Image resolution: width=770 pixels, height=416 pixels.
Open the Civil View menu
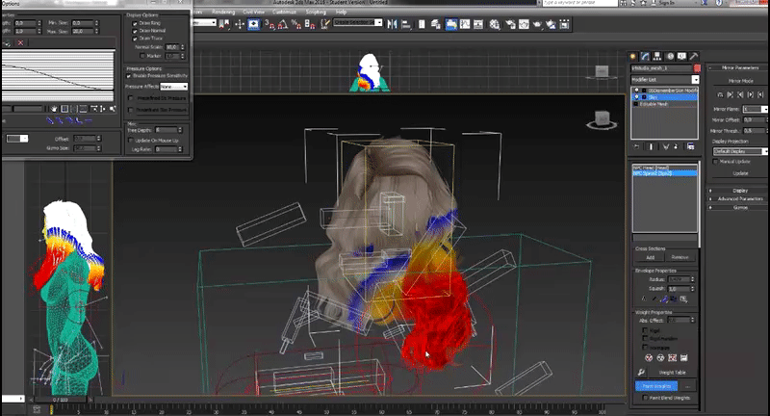[254, 12]
